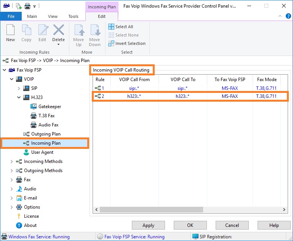The height and width of the screenshot is (241, 293).
Task: Expand the Fax tree node
Action: tap(11, 180)
